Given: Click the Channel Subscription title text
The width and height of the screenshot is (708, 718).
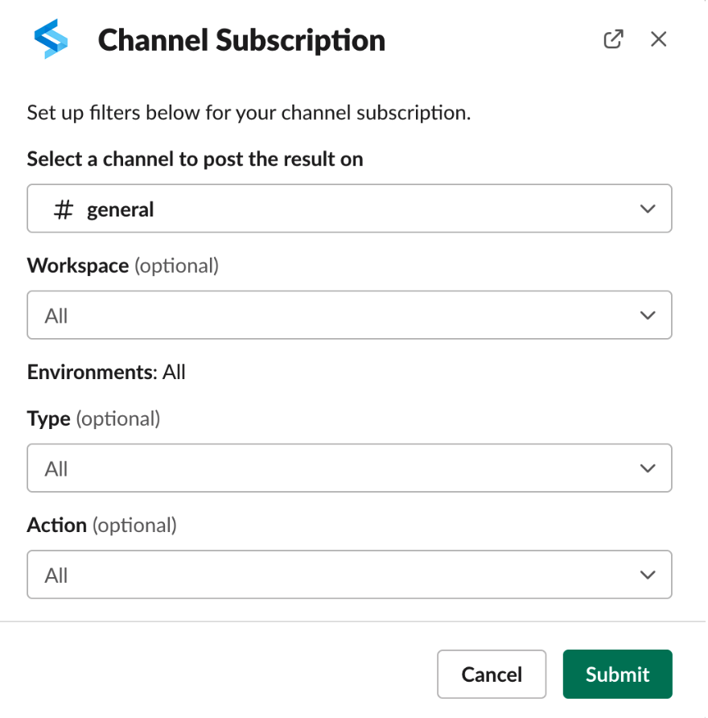Looking at the screenshot, I should (x=241, y=40).
